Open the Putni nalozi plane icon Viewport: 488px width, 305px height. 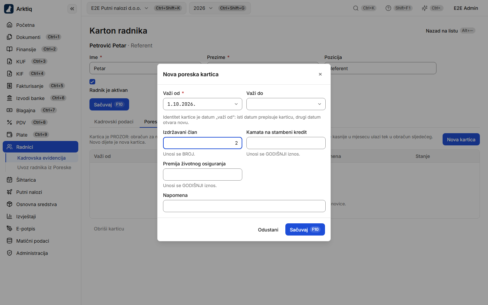pyautogui.click(x=9, y=192)
